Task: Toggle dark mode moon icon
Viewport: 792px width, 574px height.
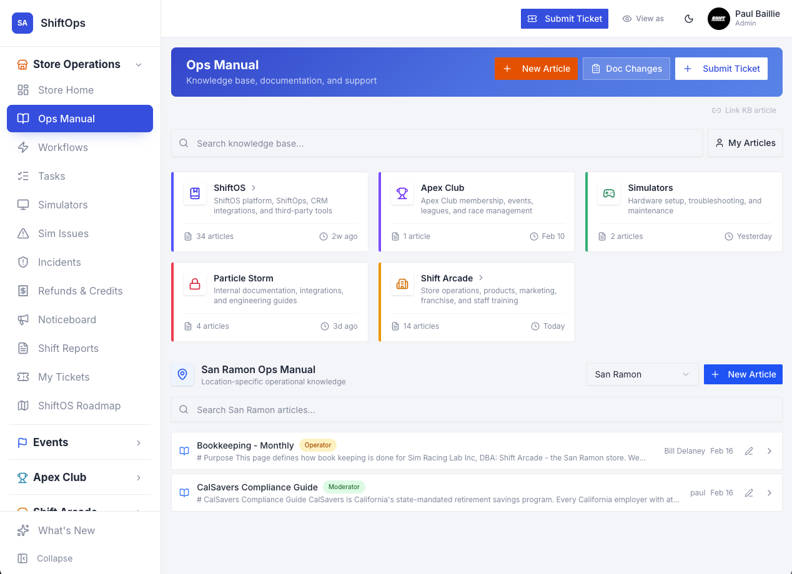Action: (x=689, y=19)
